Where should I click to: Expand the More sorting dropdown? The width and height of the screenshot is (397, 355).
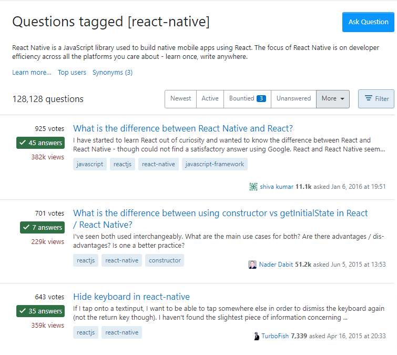[x=333, y=98]
